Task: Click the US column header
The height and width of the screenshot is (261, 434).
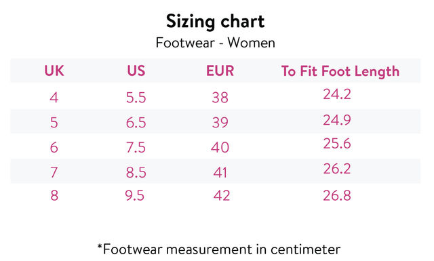Action: point(136,71)
